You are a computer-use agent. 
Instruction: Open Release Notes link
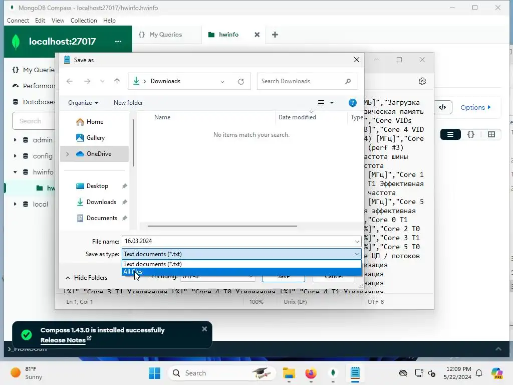coord(66,340)
